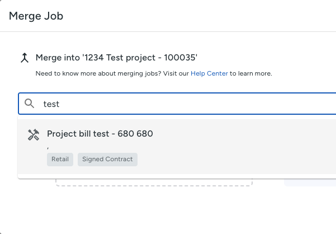Select the 'Project bill test - 680 680' result
336x234 pixels.
[x=100, y=134]
